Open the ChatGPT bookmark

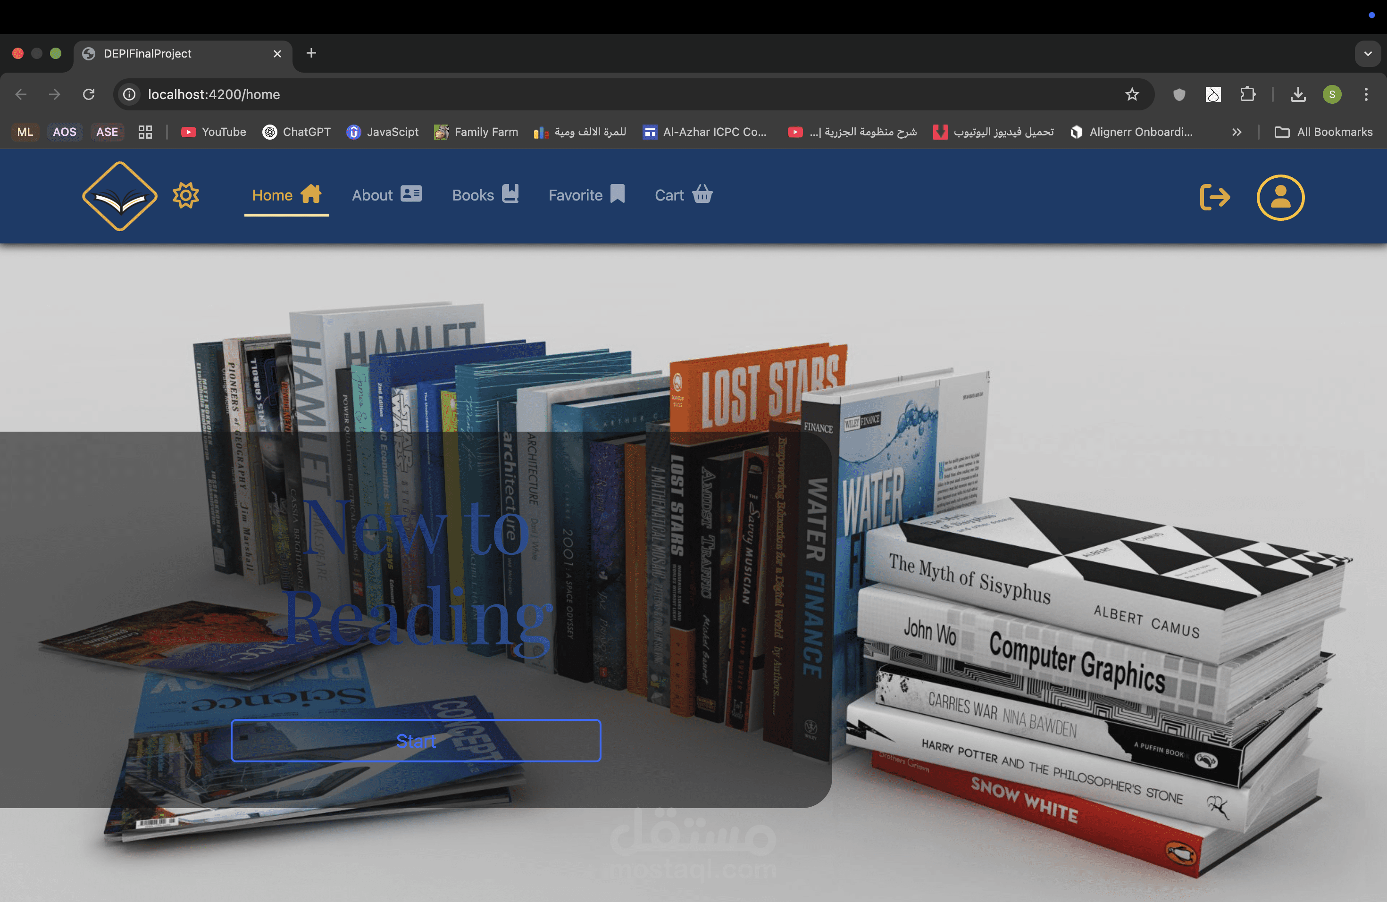(x=297, y=132)
